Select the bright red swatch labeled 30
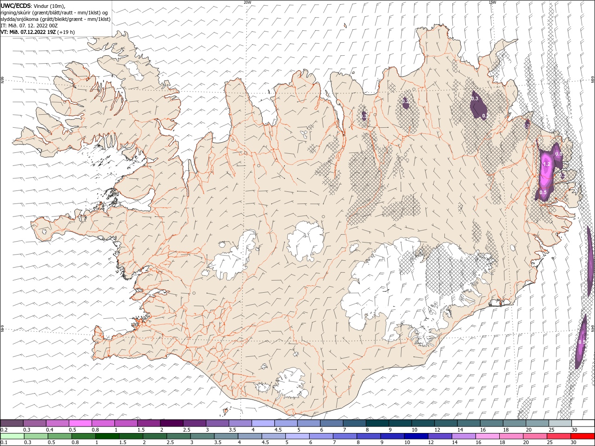This screenshot has height=446, width=595. [x=582, y=436]
